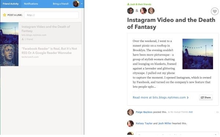220x137 pixels.
Task: Focus the http:// link input field
Action: (51, 15)
